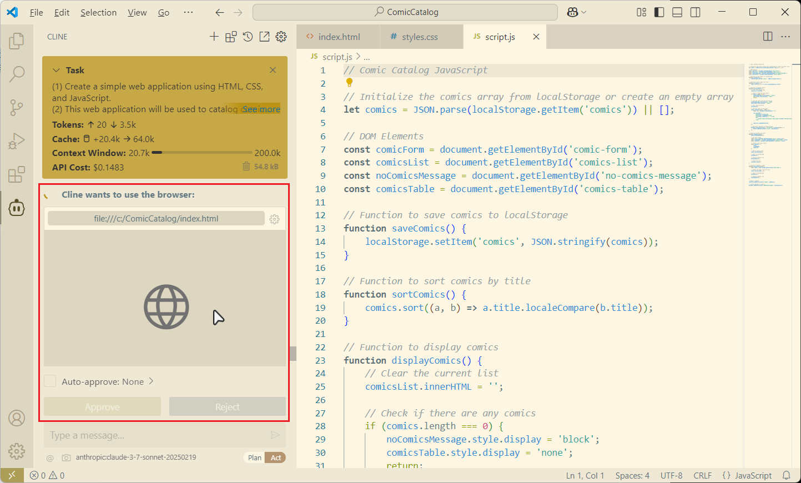Enable the Auto-approve checkbox
The height and width of the screenshot is (483, 801).
coord(51,381)
